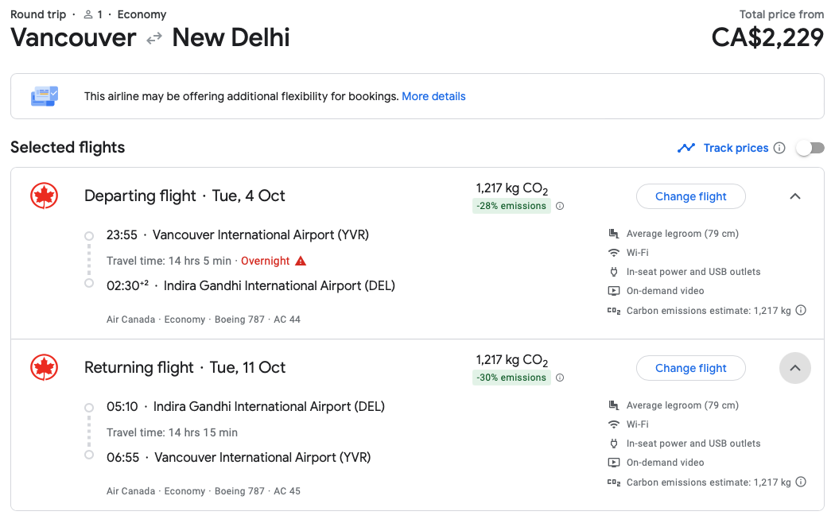Click the Air Canada logo on departing flight

tap(45, 196)
